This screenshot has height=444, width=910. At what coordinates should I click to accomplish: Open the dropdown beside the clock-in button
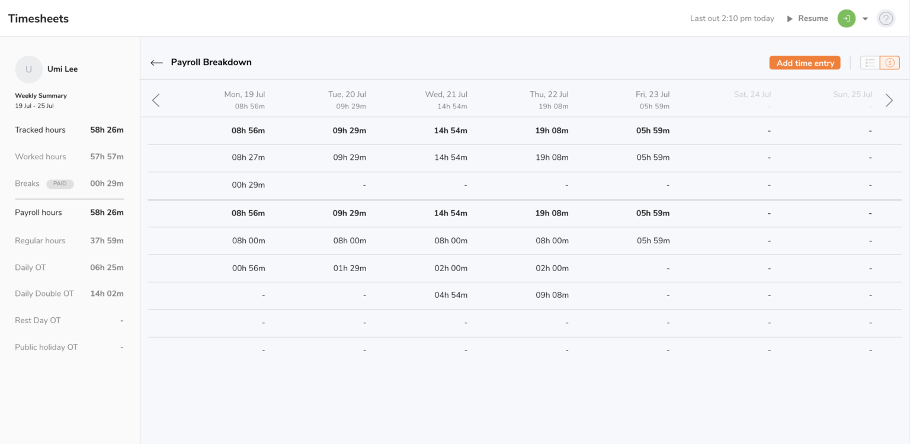pyautogui.click(x=865, y=18)
